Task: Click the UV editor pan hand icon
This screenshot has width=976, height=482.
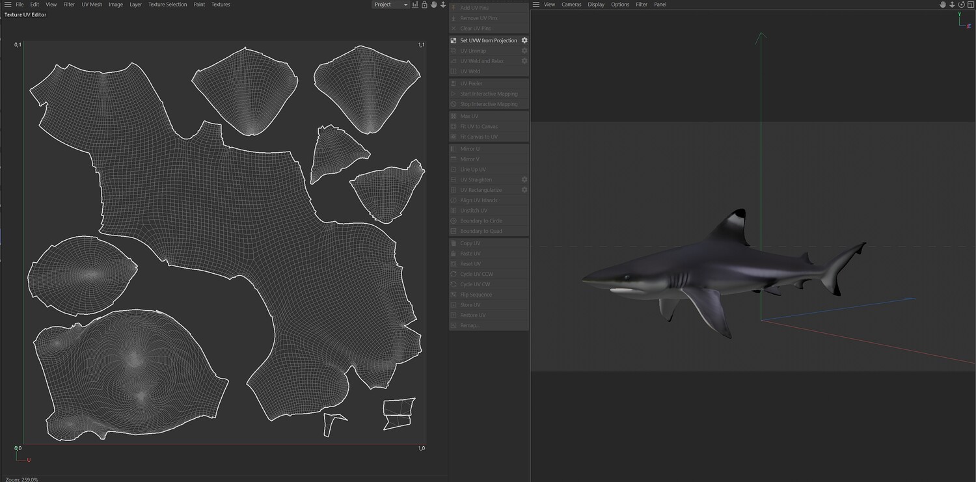Action: (x=433, y=5)
